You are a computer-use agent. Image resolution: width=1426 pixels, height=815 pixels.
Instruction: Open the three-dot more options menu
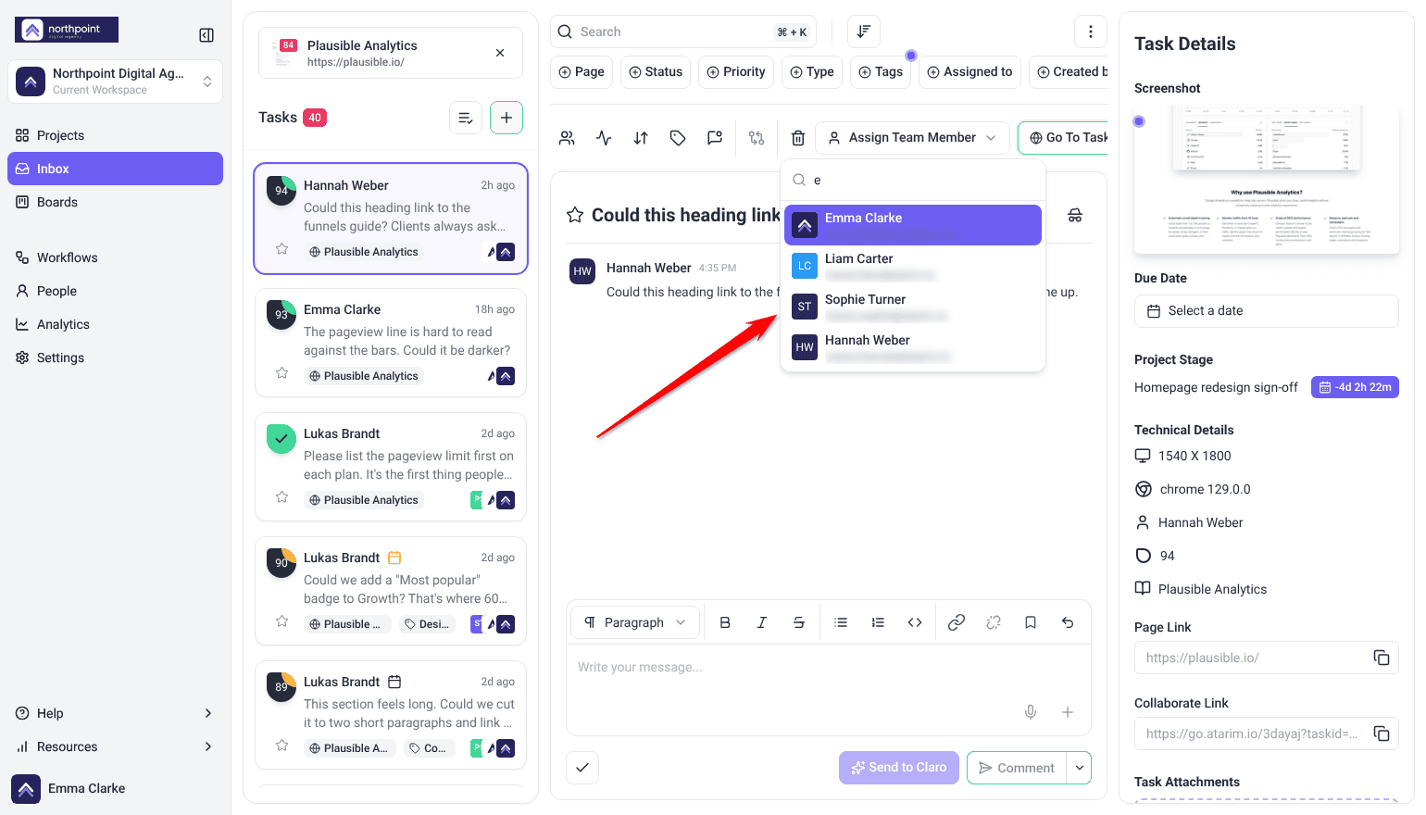coord(1091,31)
